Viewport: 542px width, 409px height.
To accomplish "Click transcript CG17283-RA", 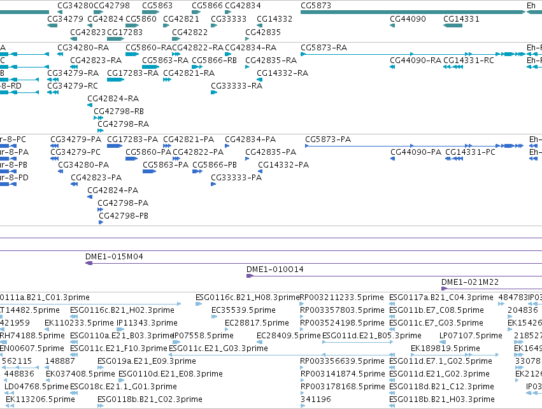I will point(132,73).
